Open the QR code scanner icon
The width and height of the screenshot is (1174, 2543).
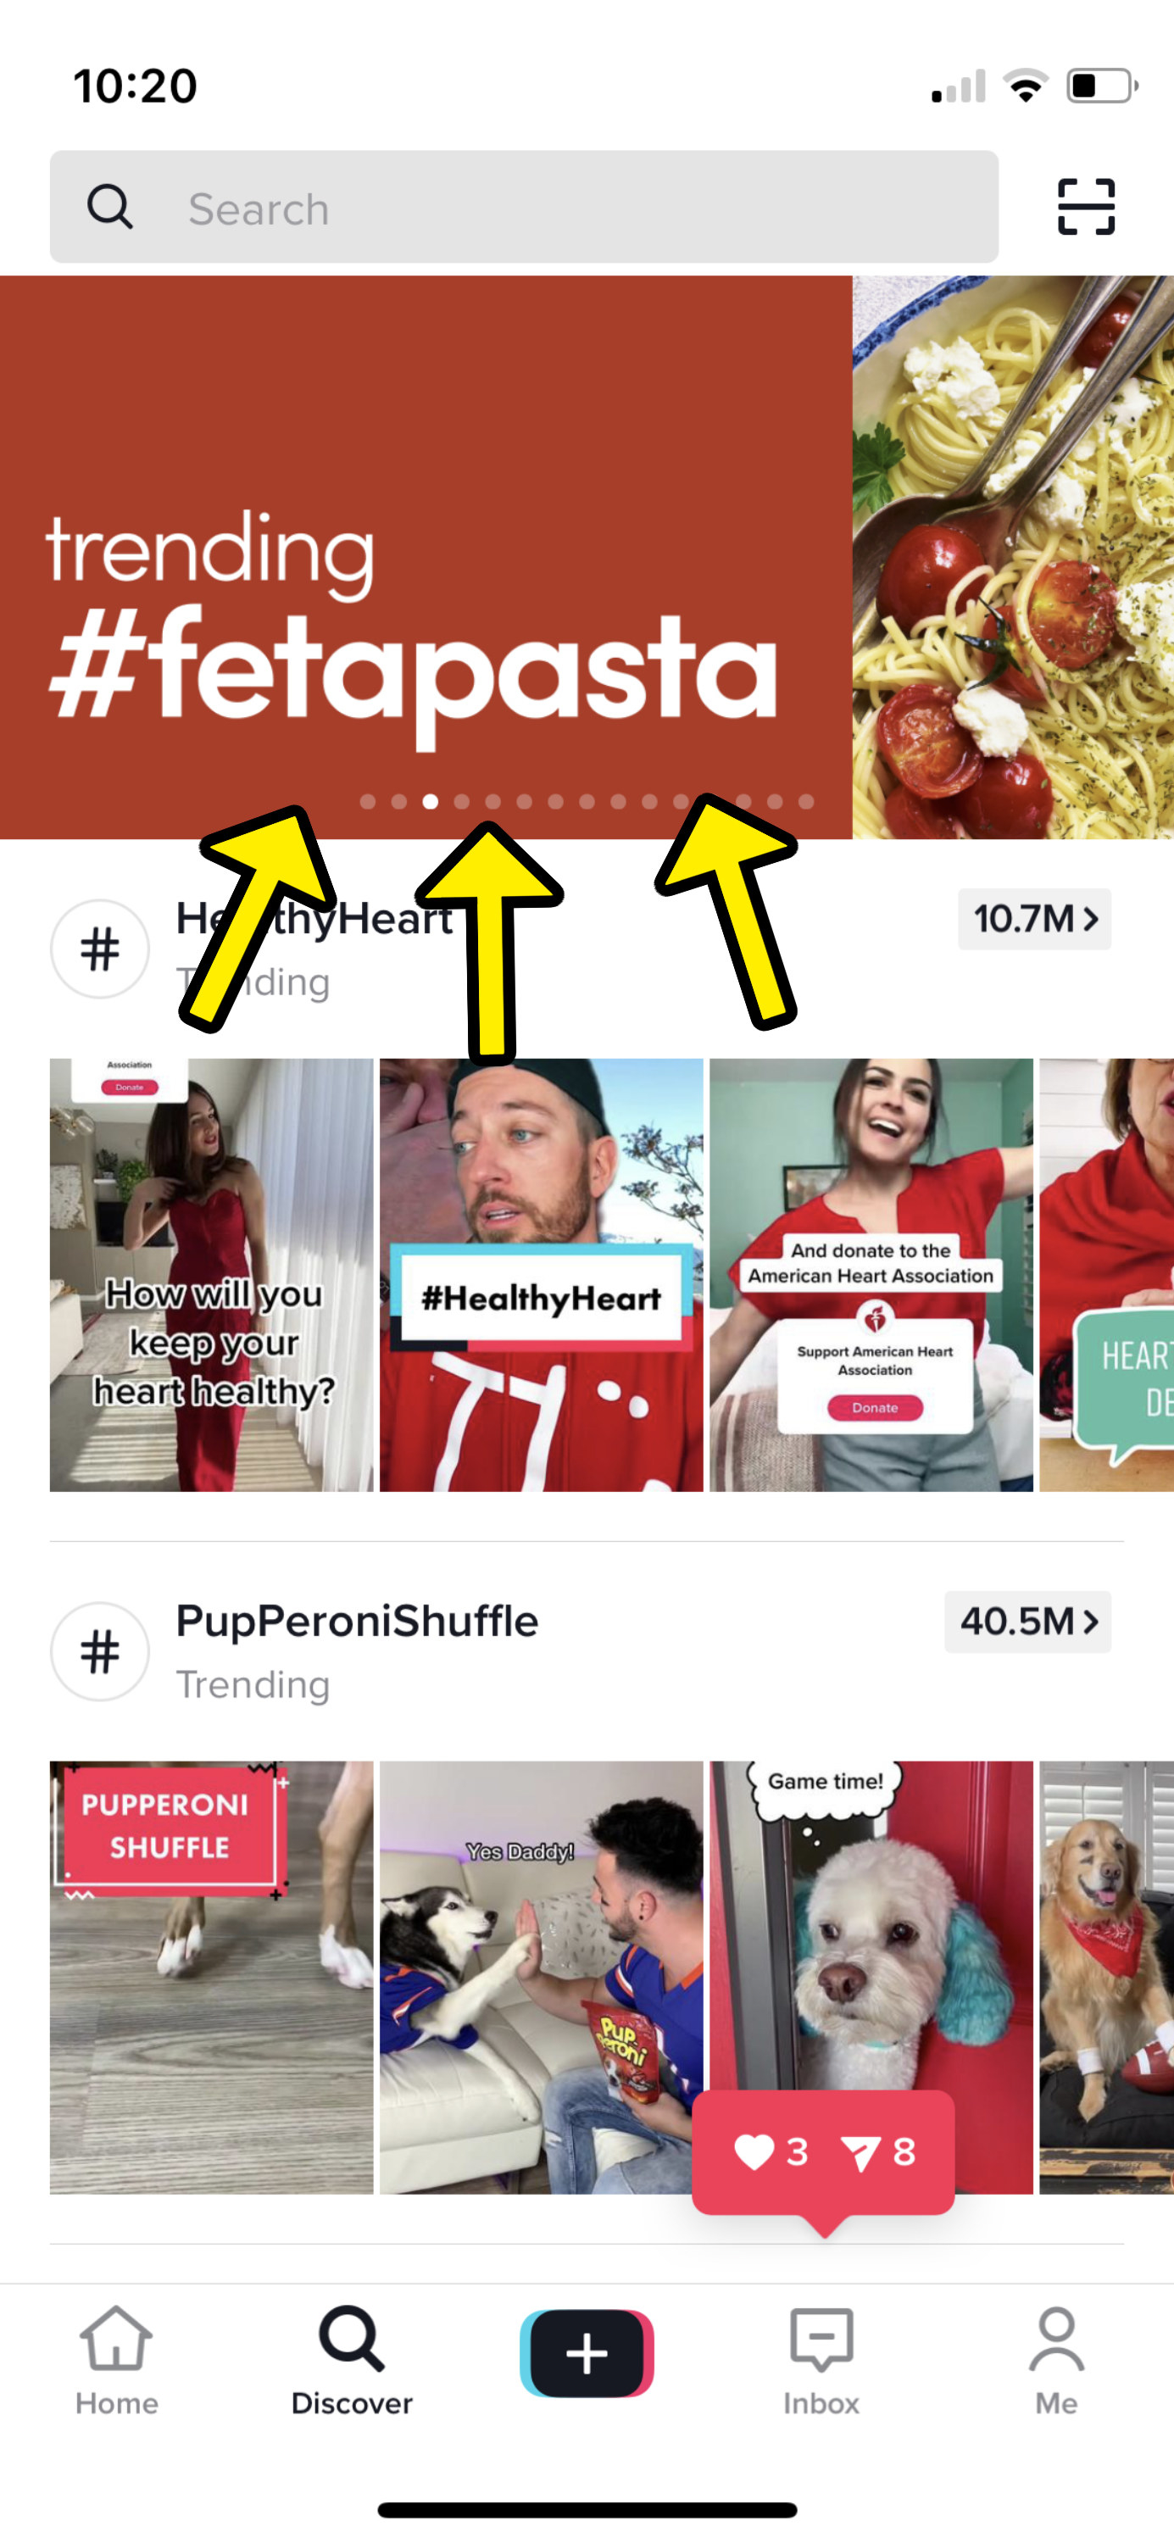tap(1086, 208)
